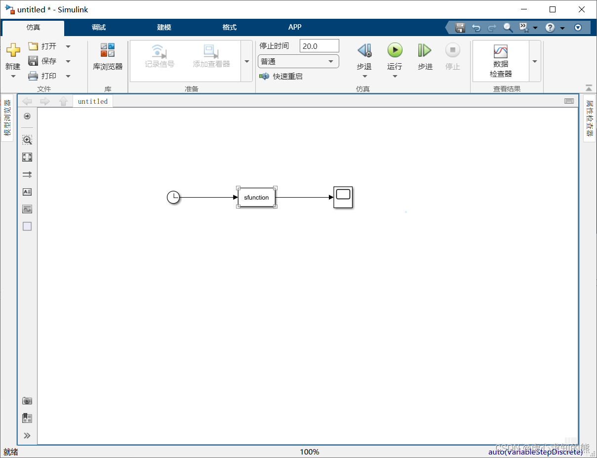This screenshot has height=458, width=597.
Task: Click the help question mark icon
Action: pyautogui.click(x=550, y=28)
